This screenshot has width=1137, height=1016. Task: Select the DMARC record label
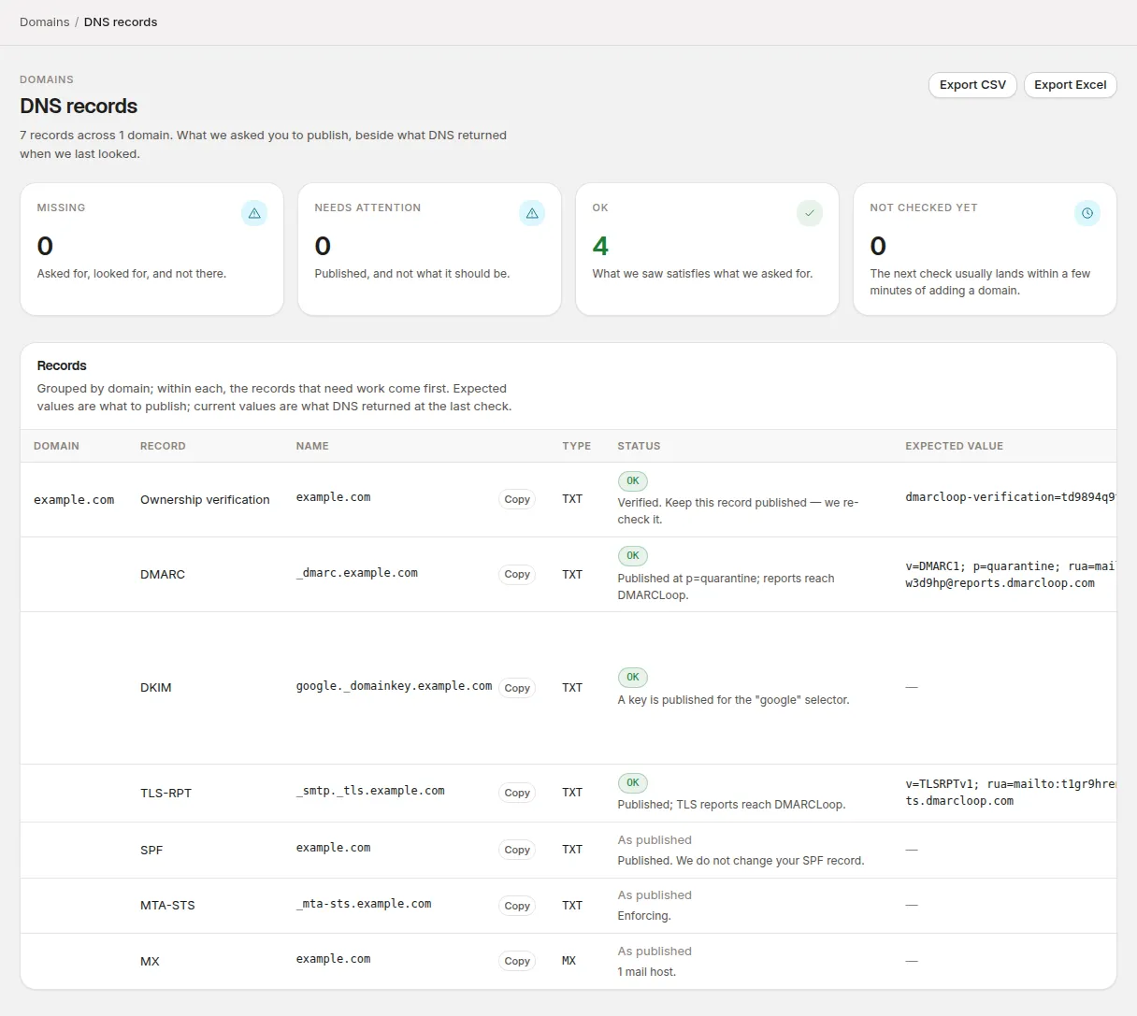163,575
